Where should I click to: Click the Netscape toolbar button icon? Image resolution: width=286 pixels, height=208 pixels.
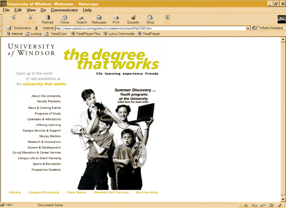[99, 18]
